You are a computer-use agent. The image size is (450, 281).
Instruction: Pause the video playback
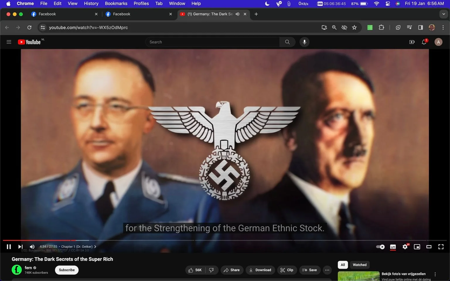coord(9,247)
